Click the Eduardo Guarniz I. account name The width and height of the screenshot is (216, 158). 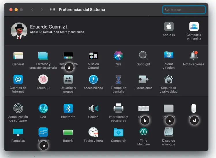[49, 27]
